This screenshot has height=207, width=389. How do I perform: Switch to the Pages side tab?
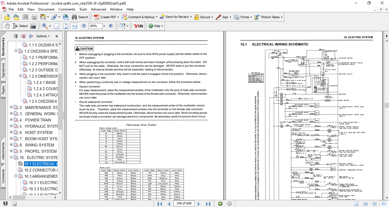click(3, 90)
